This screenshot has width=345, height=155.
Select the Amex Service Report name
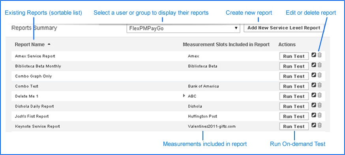click(x=35, y=56)
